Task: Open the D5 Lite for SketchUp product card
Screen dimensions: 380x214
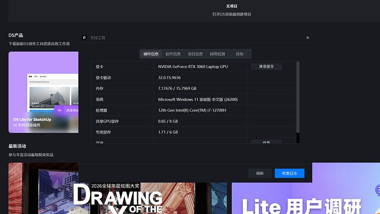Action: [44, 92]
